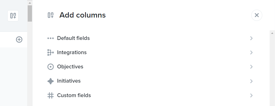This screenshot has width=275, height=106.
Task: Click the Integrations icon
Action: point(51,52)
